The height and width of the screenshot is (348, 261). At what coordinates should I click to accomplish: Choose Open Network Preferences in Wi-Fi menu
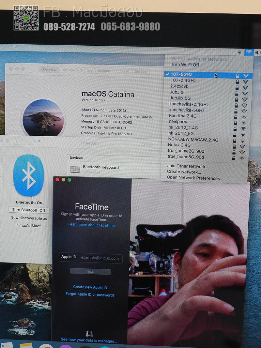pos(195,178)
